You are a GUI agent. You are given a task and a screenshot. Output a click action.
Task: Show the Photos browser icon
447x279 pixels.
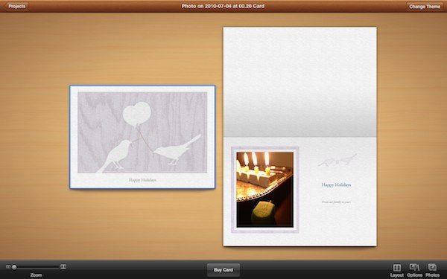[x=432, y=268]
